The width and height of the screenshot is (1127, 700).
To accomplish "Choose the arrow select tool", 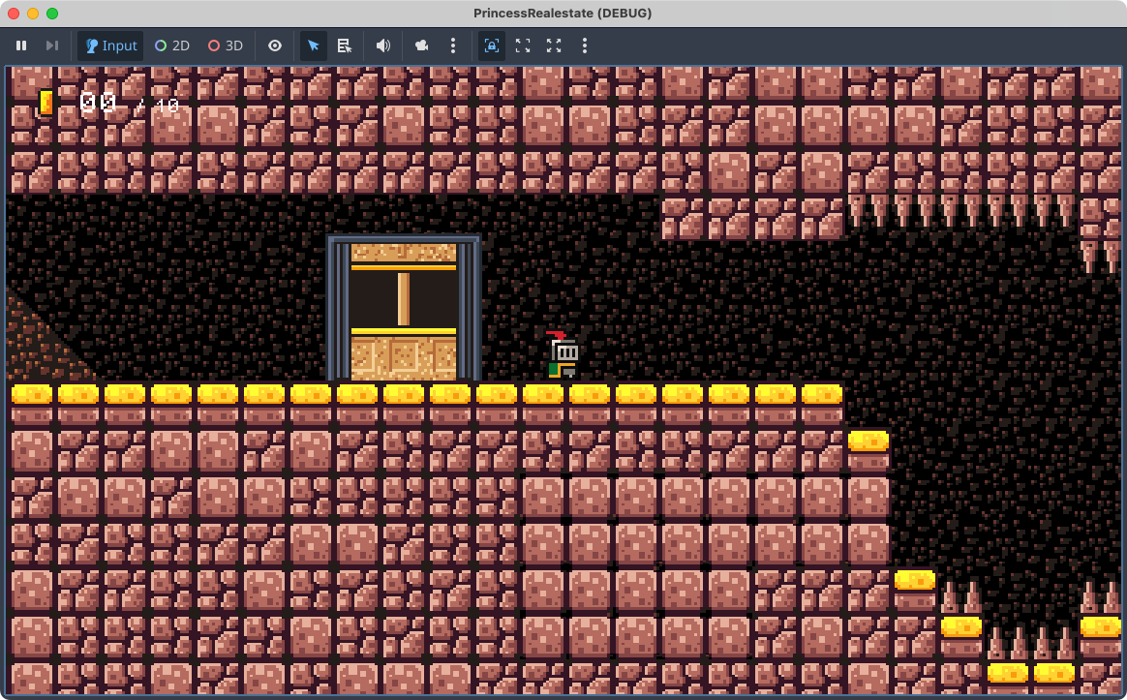I will (313, 46).
